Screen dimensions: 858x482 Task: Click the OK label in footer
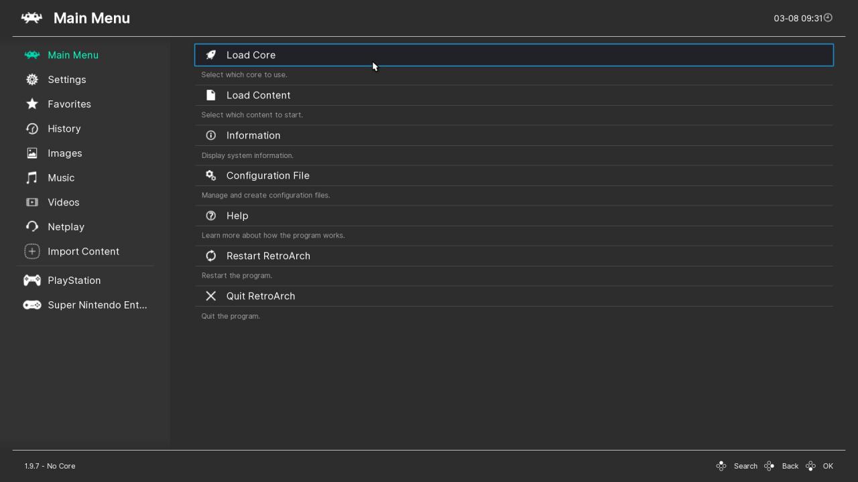point(828,466)
